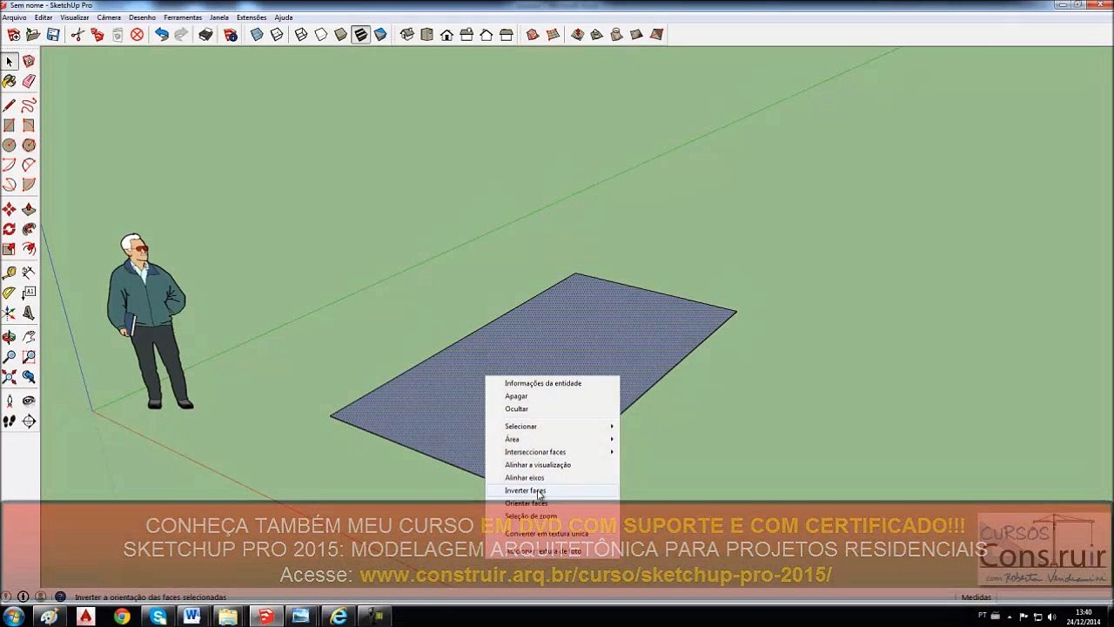Undo the last action
Image resolution: width=1114 pixels, height=627 pixels.
[162, 35]
